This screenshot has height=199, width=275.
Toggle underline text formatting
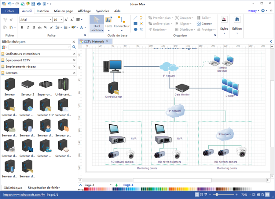click(x=33, y=27)
